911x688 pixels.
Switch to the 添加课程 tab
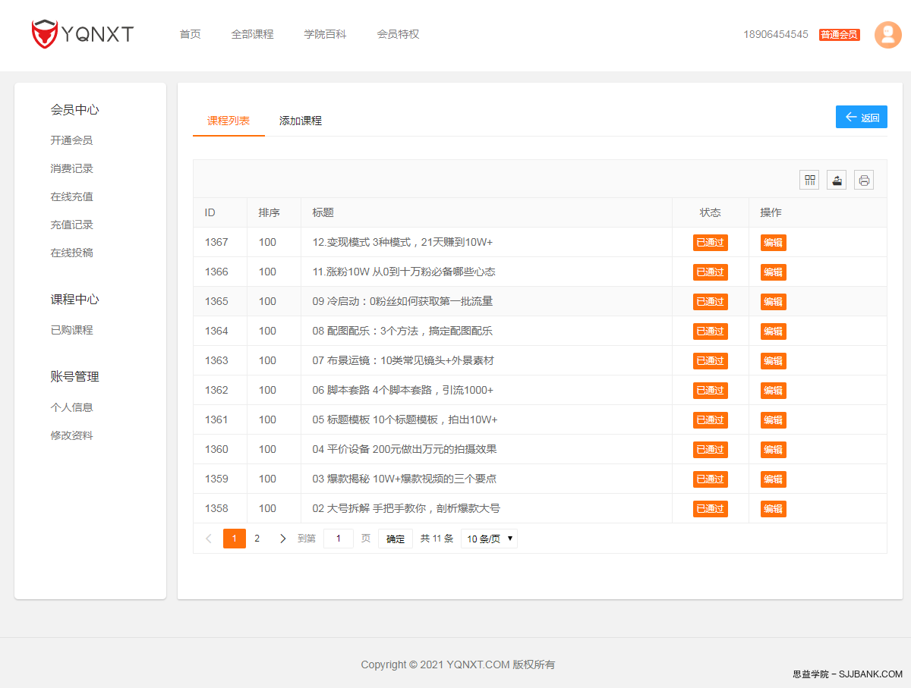coord(301,121)
